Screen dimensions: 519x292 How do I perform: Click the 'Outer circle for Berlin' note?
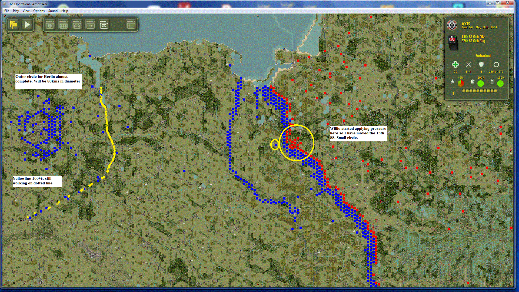(48, 81)
